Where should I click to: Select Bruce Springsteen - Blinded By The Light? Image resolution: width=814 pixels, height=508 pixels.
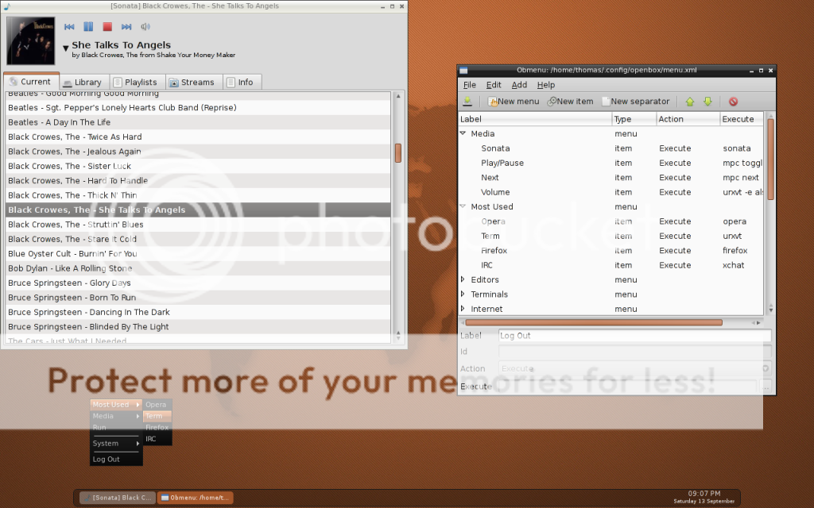click(198, 326)
